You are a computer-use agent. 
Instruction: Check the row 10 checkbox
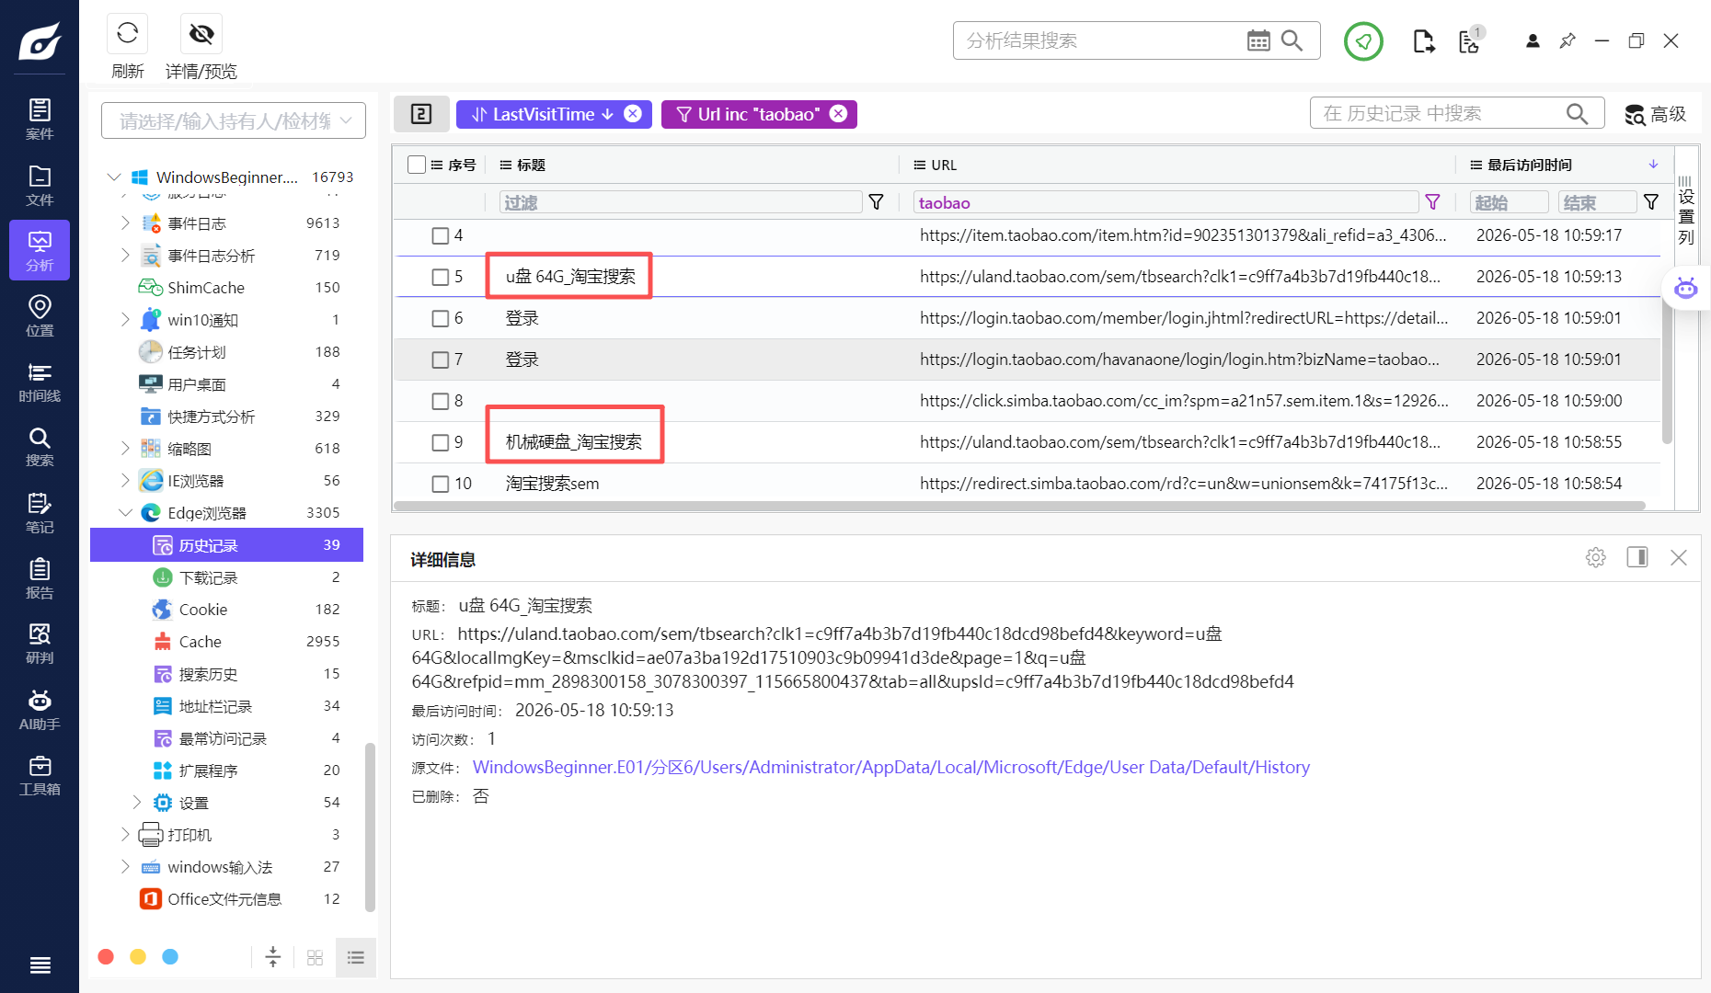pos(441,484)
